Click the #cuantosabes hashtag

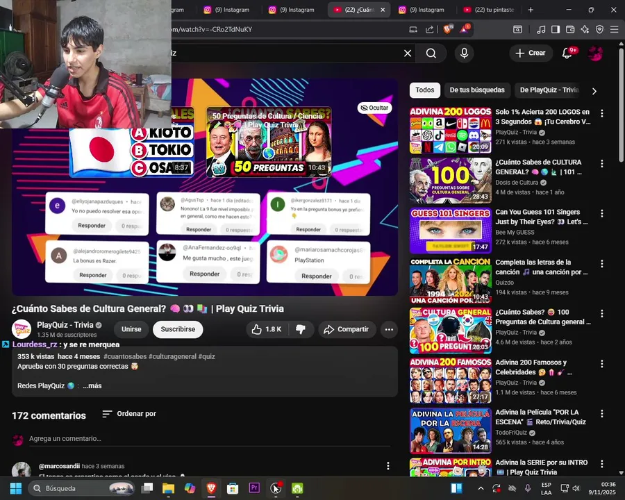125,356
